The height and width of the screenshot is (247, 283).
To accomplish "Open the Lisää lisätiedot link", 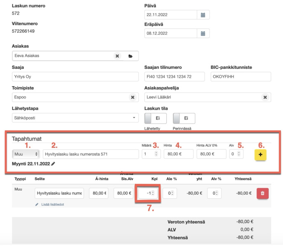I will 52,205.
